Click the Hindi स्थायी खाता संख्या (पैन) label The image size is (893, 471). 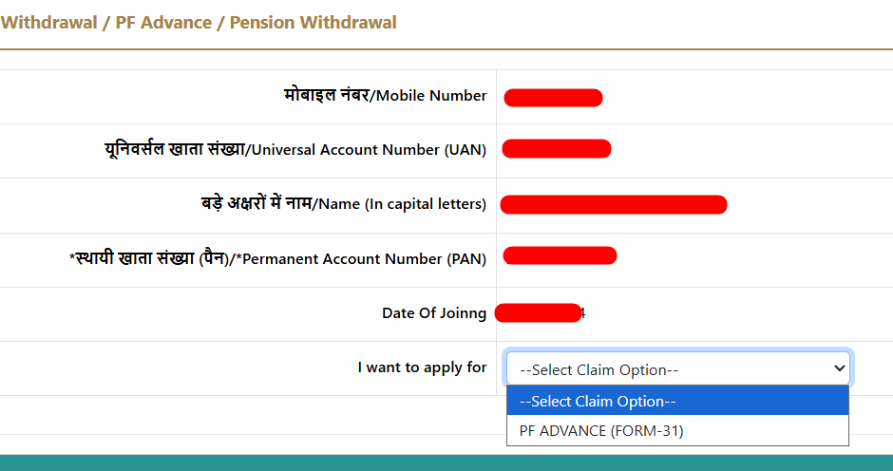pos(148,258)
